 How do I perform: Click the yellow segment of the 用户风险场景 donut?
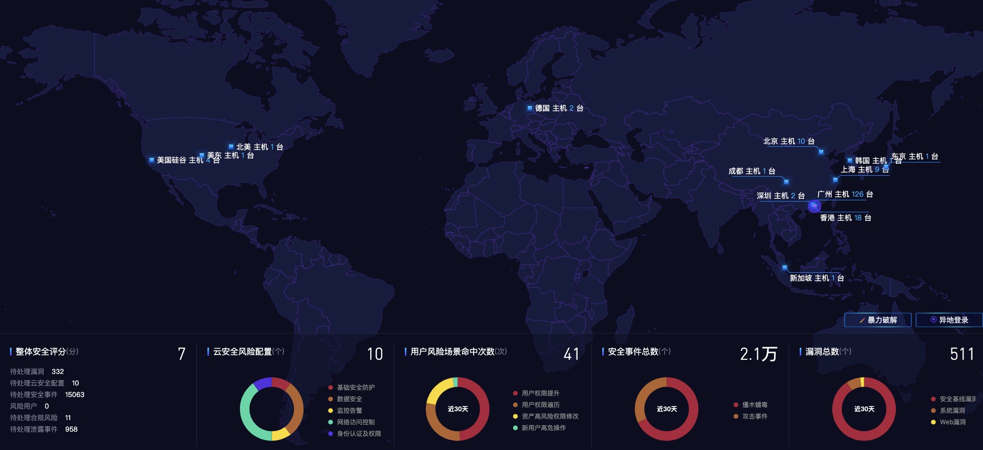tap(438, 390)
